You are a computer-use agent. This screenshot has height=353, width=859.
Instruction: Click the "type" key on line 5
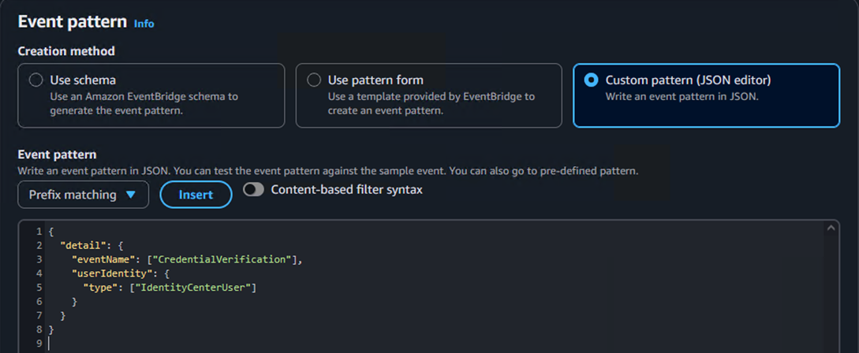pos(99,288)
